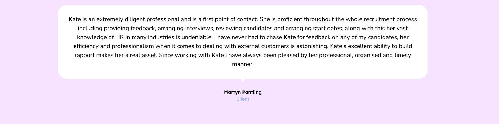Click the words "whole recruitment process"

381,19
